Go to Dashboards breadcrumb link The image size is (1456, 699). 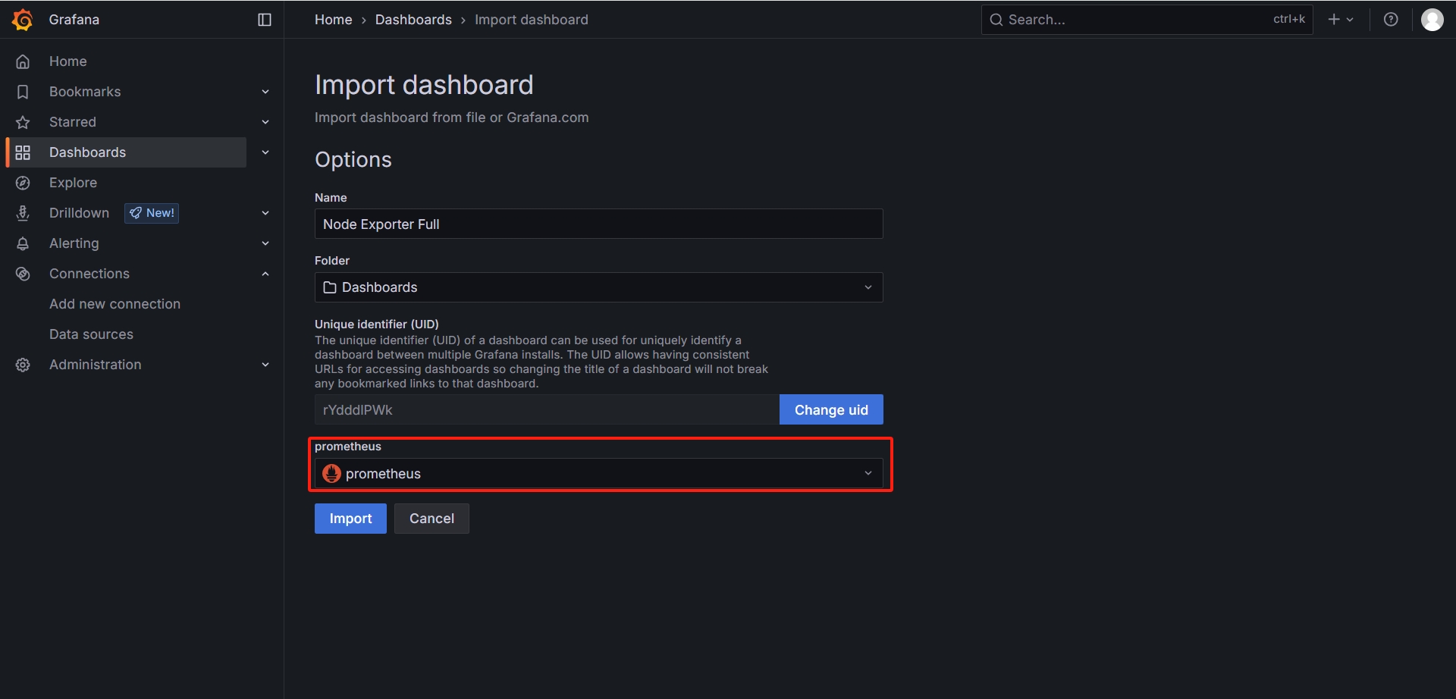click(413, 20)
